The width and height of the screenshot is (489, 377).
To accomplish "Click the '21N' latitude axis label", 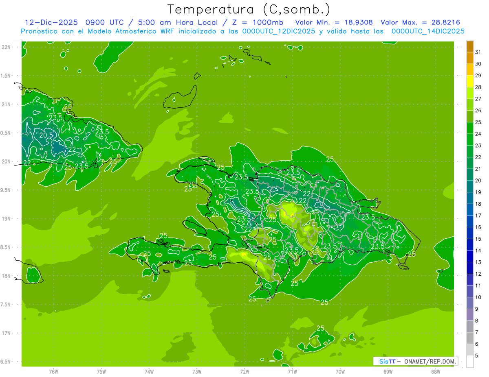I will point(7,105).
